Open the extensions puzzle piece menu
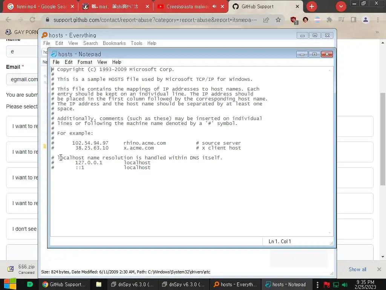Screen dimensions: 386x290 click(329, 20)
